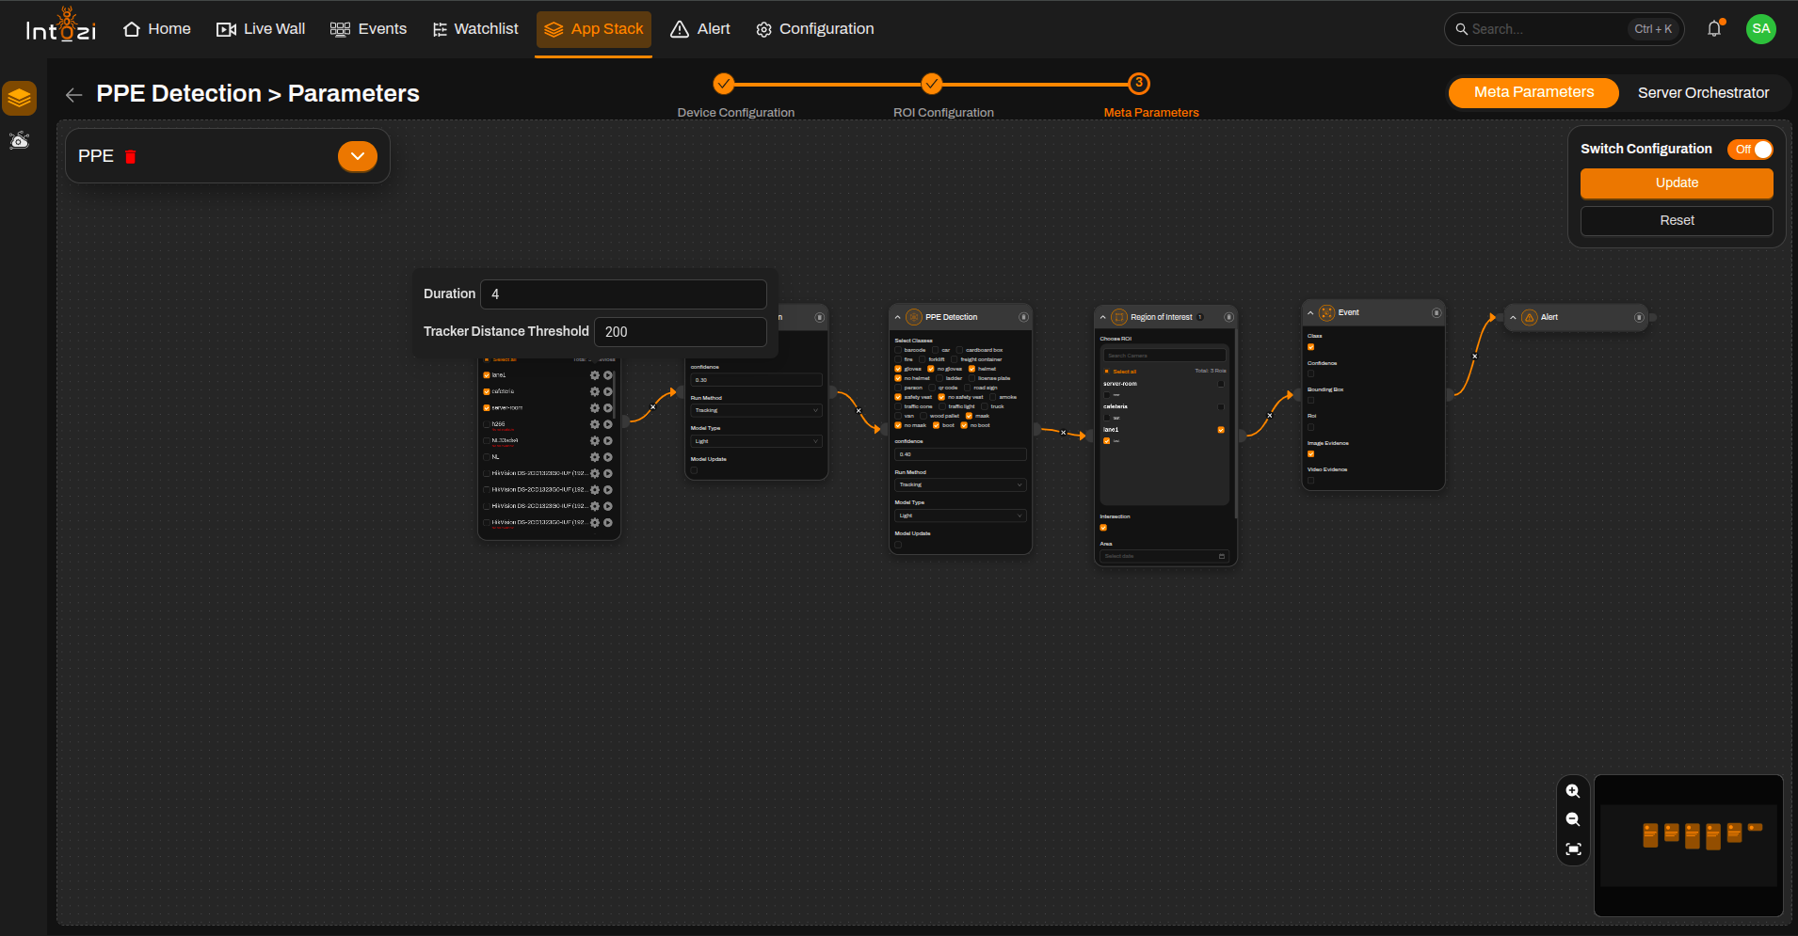The height and width of the screenshot is (936, 1798).
Task: Uncheck the cafeteria camera checkbox
Action: point(487,391)
